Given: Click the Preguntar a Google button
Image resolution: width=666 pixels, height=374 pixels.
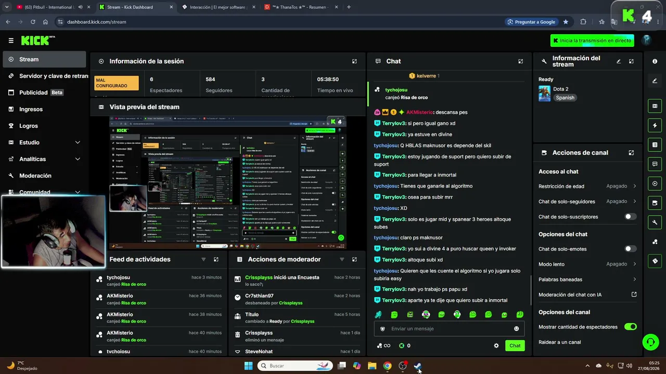Looking at the screenshot, I should pos(531,22).
